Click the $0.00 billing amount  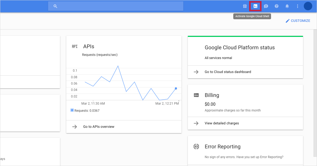pos(210,104)
